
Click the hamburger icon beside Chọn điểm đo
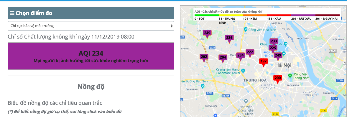pos(12,13)
